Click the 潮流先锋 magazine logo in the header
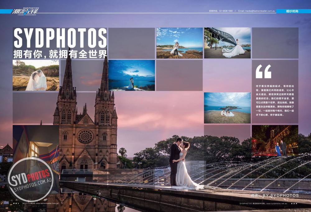Screen dimensions: 311x212 click(26, 11)
